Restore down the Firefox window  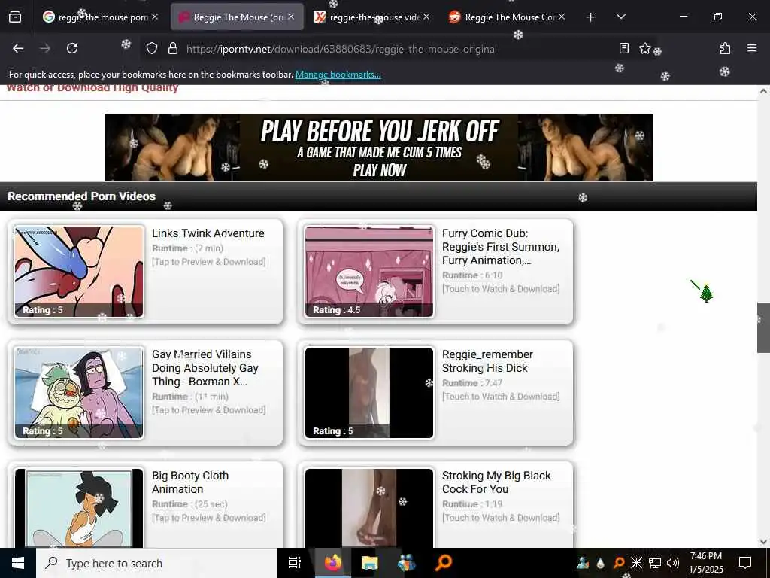717,17
